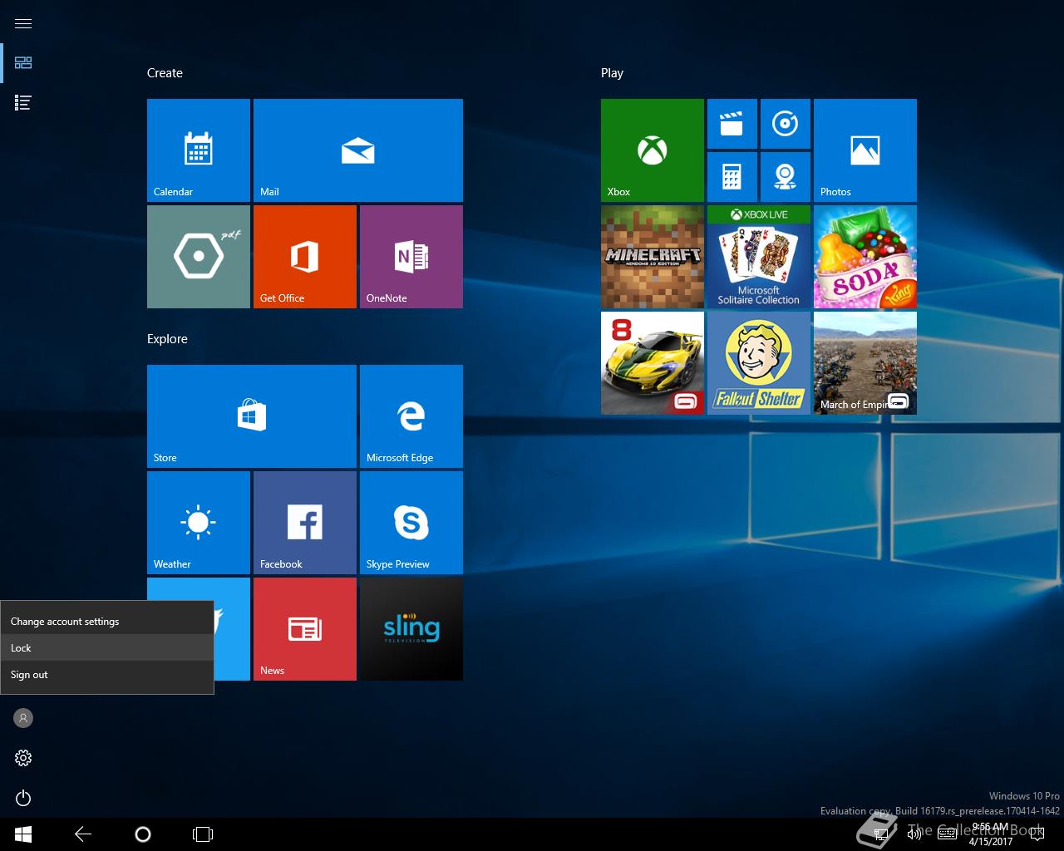The image size is (1064, 851).
Task: Open the volume tray icon
Action: coord(914,834)
